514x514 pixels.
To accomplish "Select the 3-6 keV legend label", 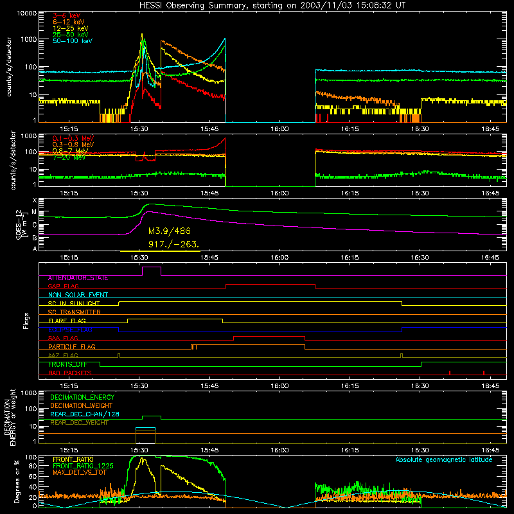I will click(x=66, y=15).
